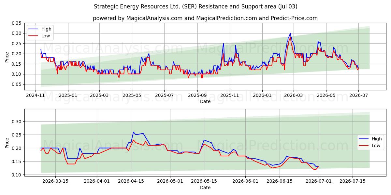Click the '2026-06-01' tick label

point(245,181)
